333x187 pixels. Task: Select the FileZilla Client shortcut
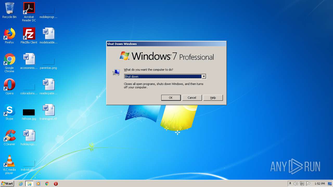click(29, 36)
